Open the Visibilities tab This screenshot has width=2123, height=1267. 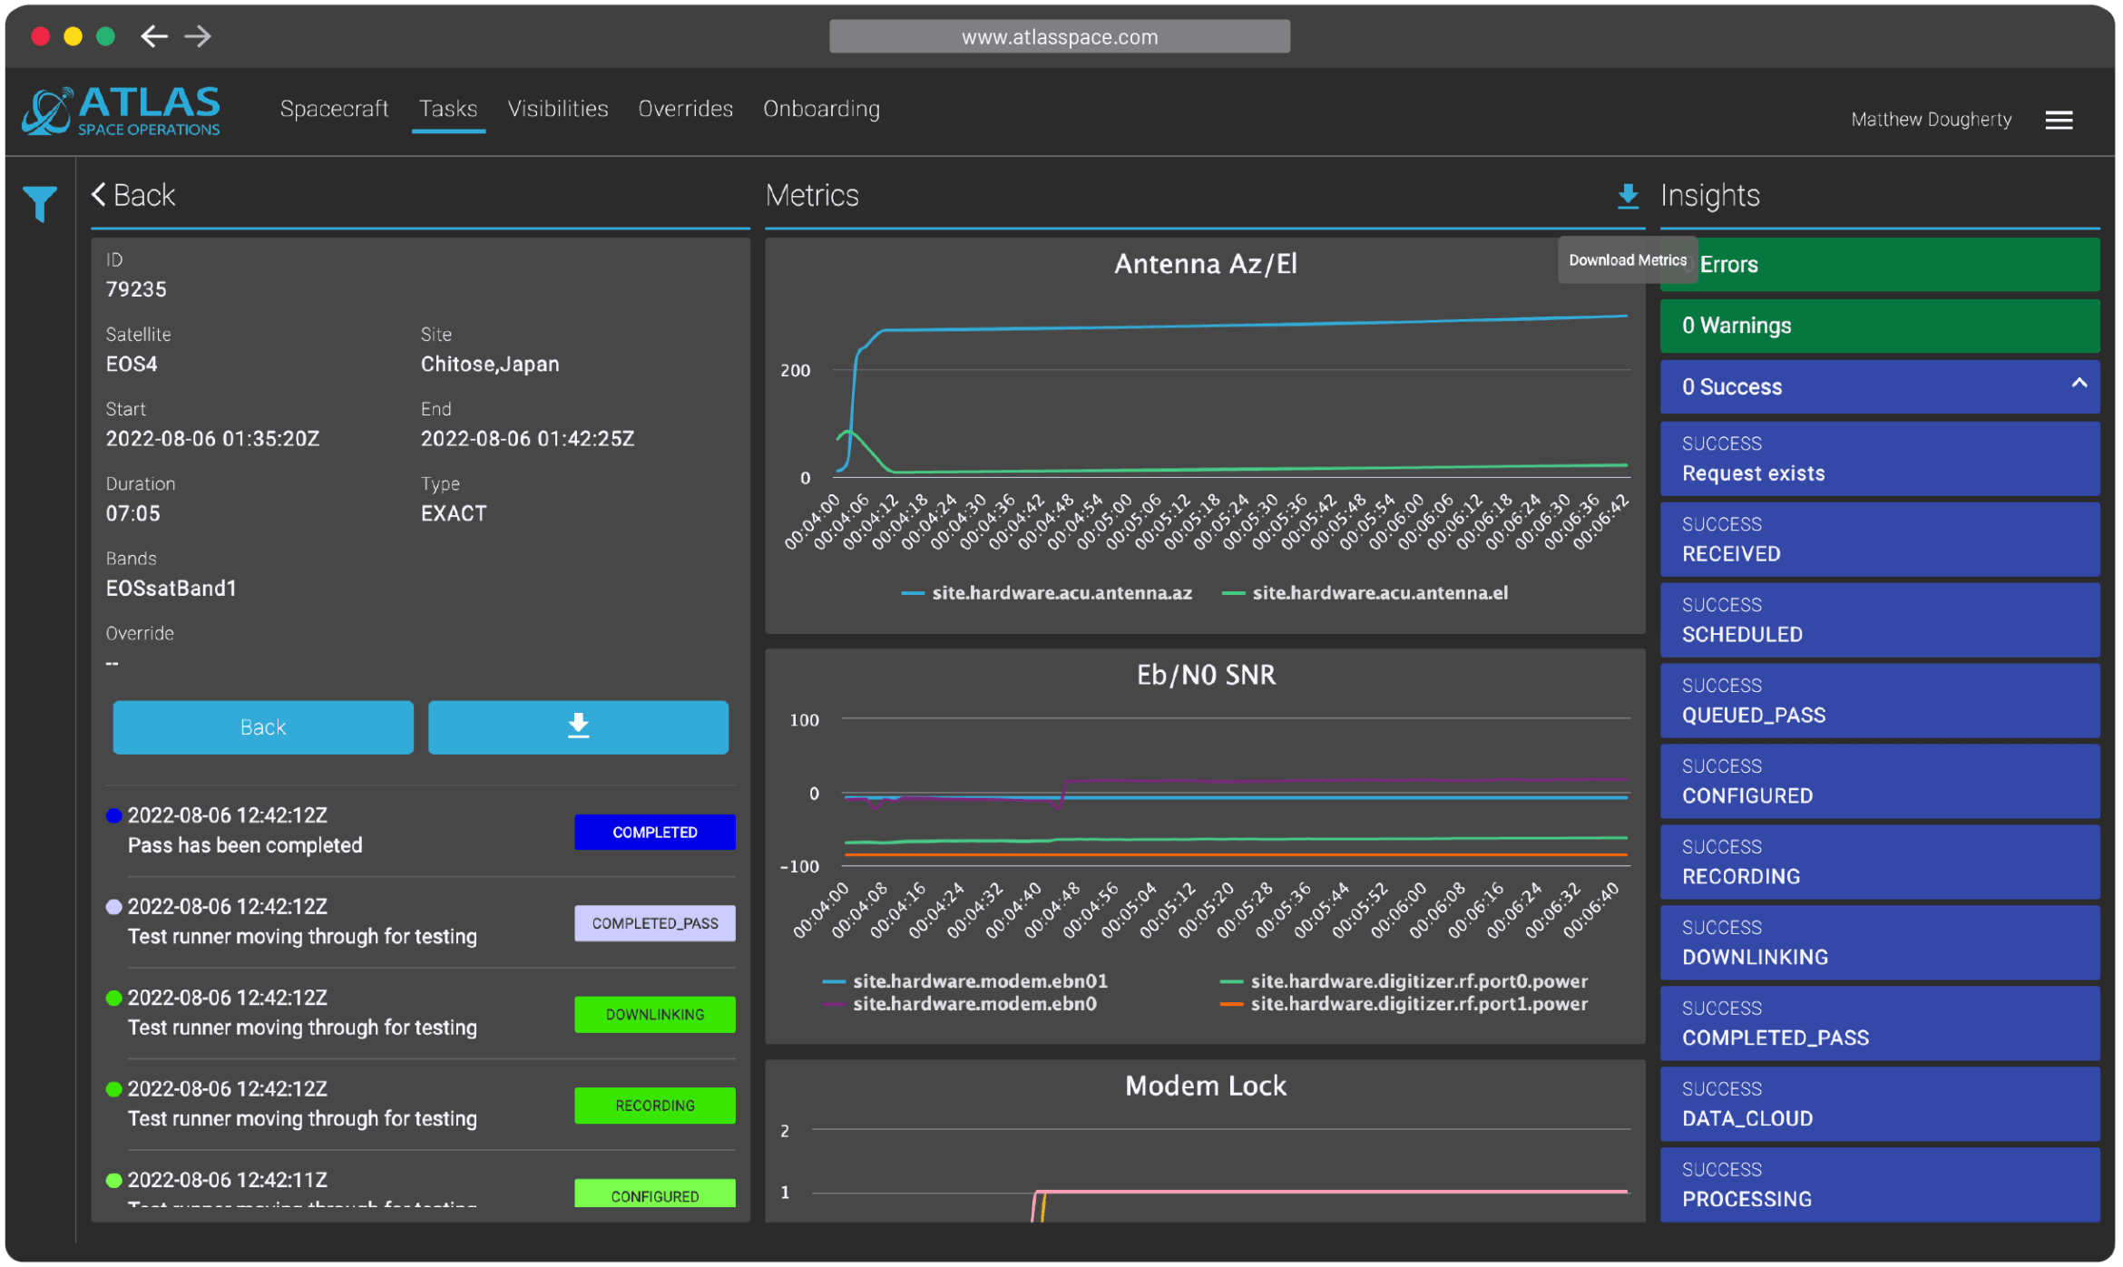click(557, 109)
